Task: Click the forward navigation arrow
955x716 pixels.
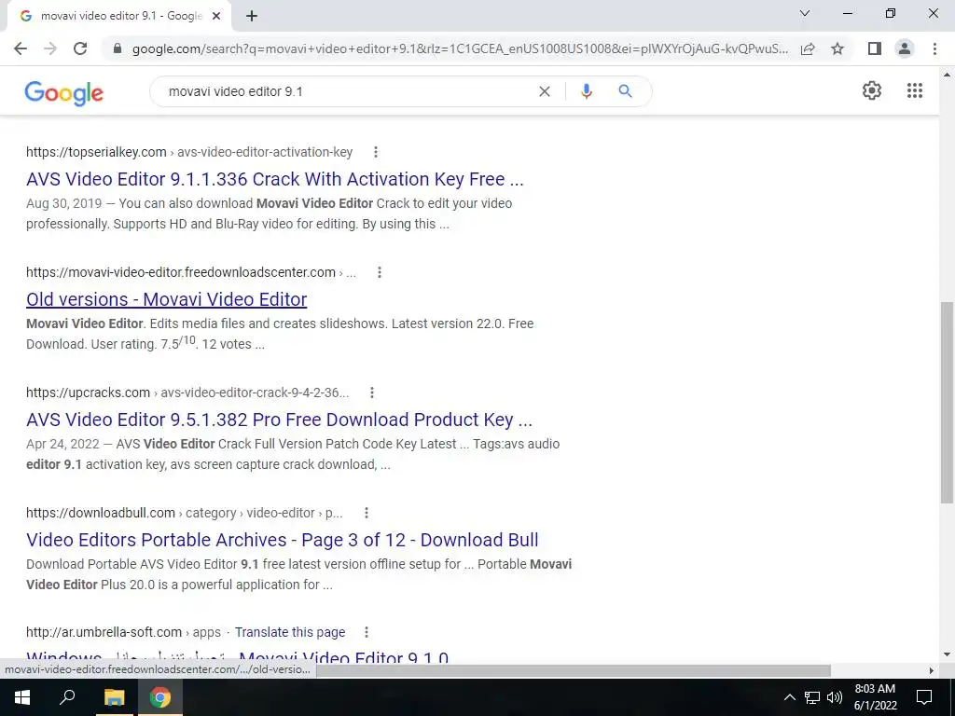Action: (50, 48)
